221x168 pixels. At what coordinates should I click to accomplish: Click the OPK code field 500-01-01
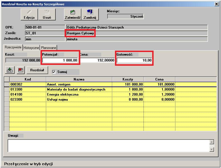[45, 27]
